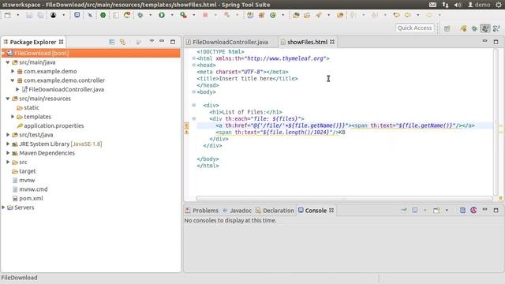Collapse the src/main/java folder
The image size is (505, 284).
[8, 62]
